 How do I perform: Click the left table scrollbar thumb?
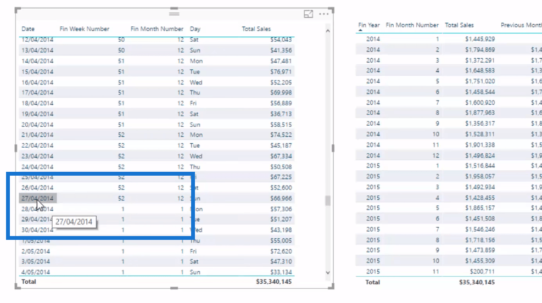click(328, 201)
